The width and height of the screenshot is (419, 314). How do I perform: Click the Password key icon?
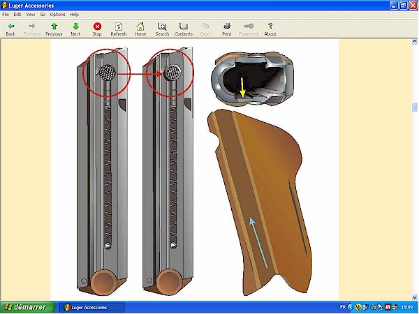pos(248,29)
